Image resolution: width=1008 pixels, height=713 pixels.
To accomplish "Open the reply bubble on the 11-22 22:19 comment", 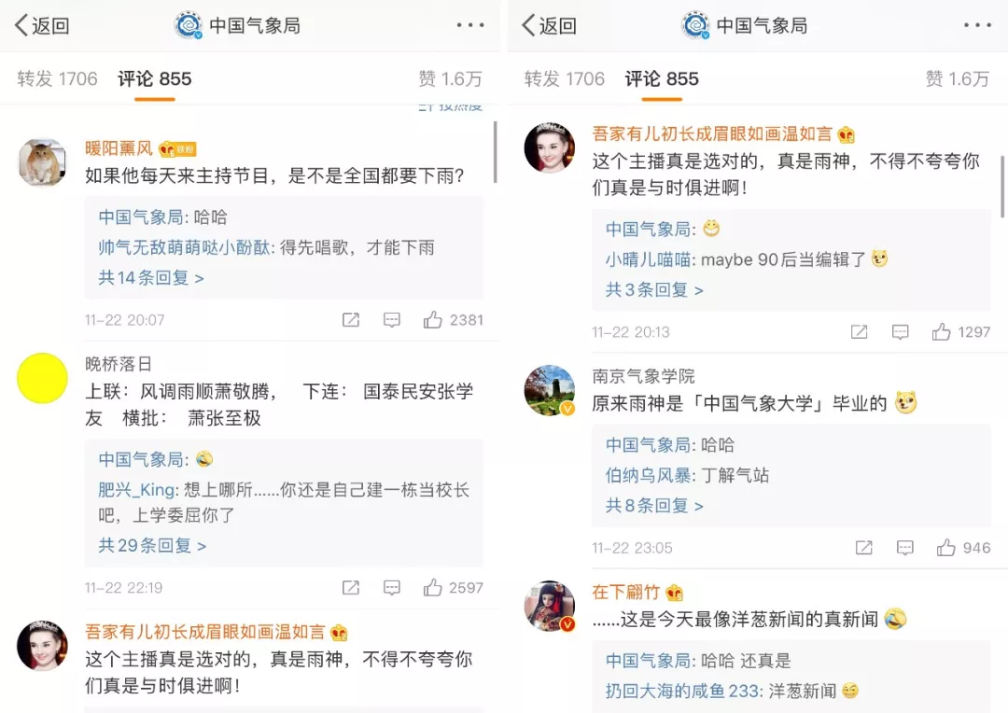I will [x=391, y=588].
